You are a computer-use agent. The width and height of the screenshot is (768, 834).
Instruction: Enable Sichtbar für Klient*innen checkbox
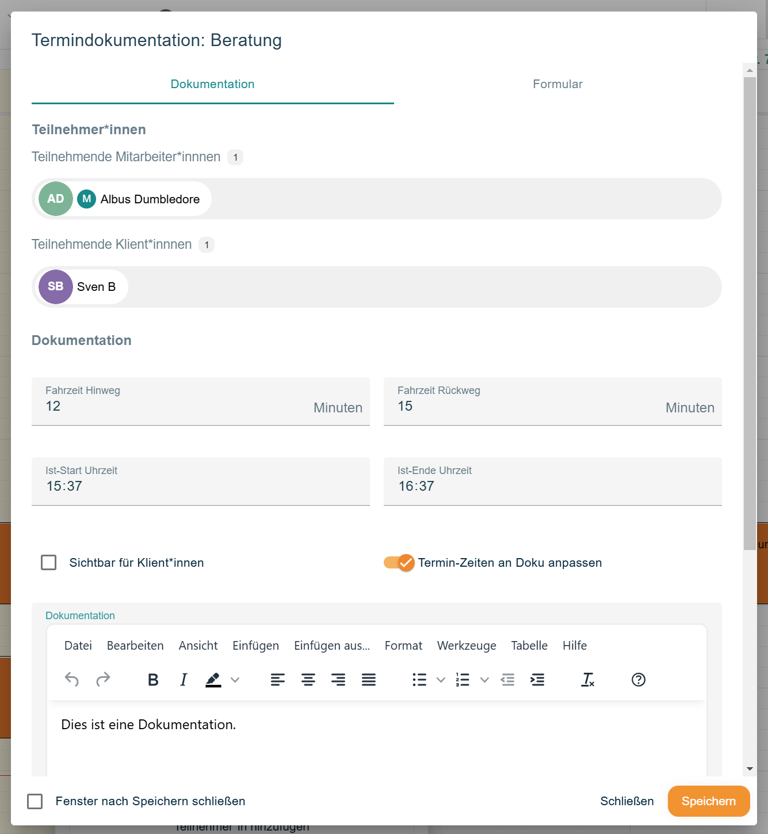pos(49,562)
